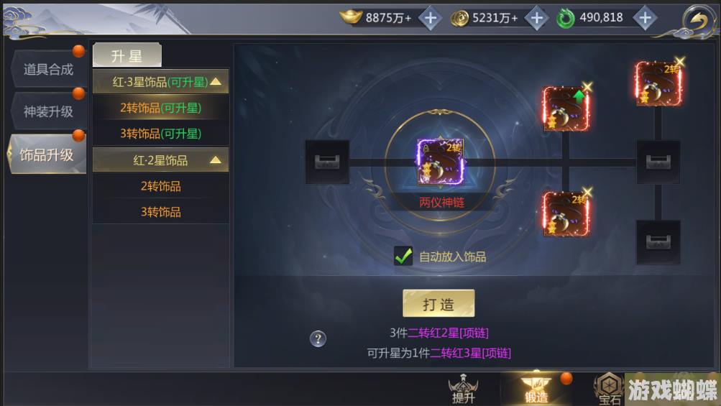Select 3转饰品(可升星) in the list

tap(160, 134)
